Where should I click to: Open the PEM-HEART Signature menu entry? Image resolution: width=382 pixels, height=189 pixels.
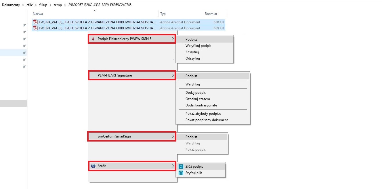point(132,75)
